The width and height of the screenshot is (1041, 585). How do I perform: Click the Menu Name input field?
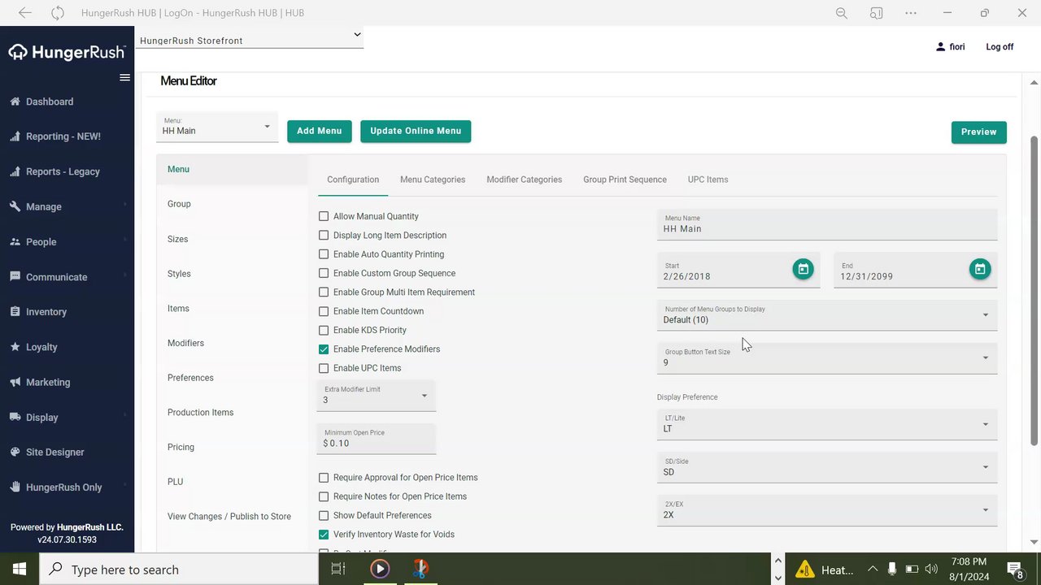(x=827, y=224)
